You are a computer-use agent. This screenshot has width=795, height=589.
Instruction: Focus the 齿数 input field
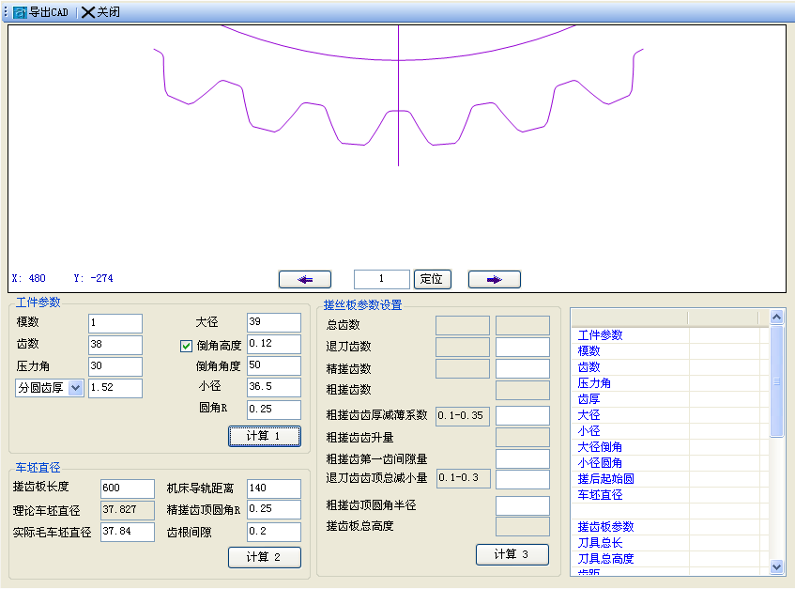pos(115,345)
